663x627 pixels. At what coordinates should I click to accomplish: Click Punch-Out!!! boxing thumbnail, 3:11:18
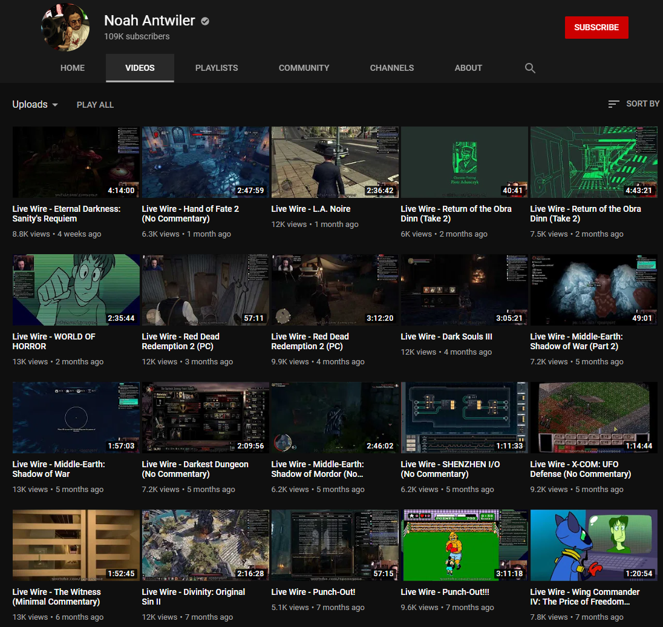pyautogui.click(x=464, y=545)
